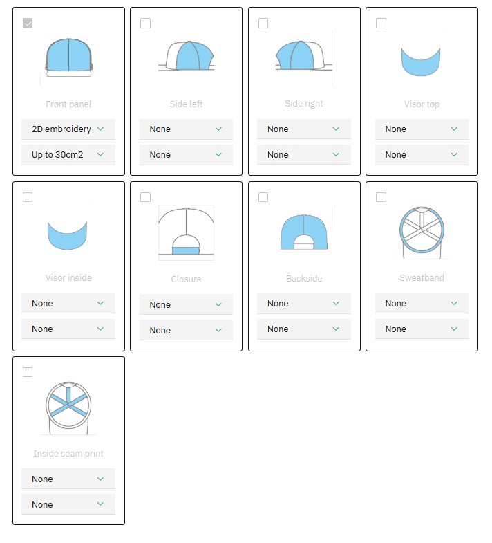Select the Side right cap image

click(x=303, y=55)
